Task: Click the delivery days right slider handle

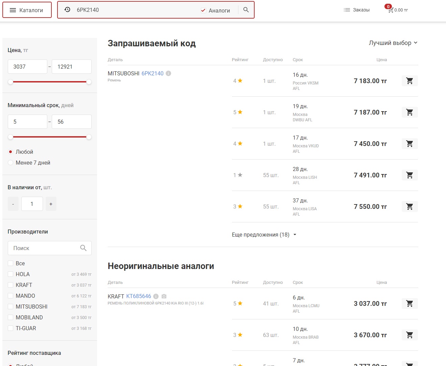Action: pyautogui.click(x=89, y=137)
